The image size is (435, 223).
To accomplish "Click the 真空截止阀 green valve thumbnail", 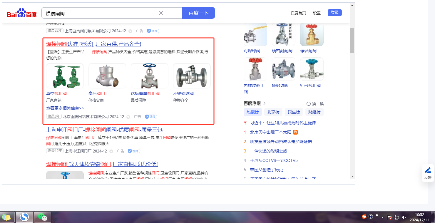I will 65,76.
